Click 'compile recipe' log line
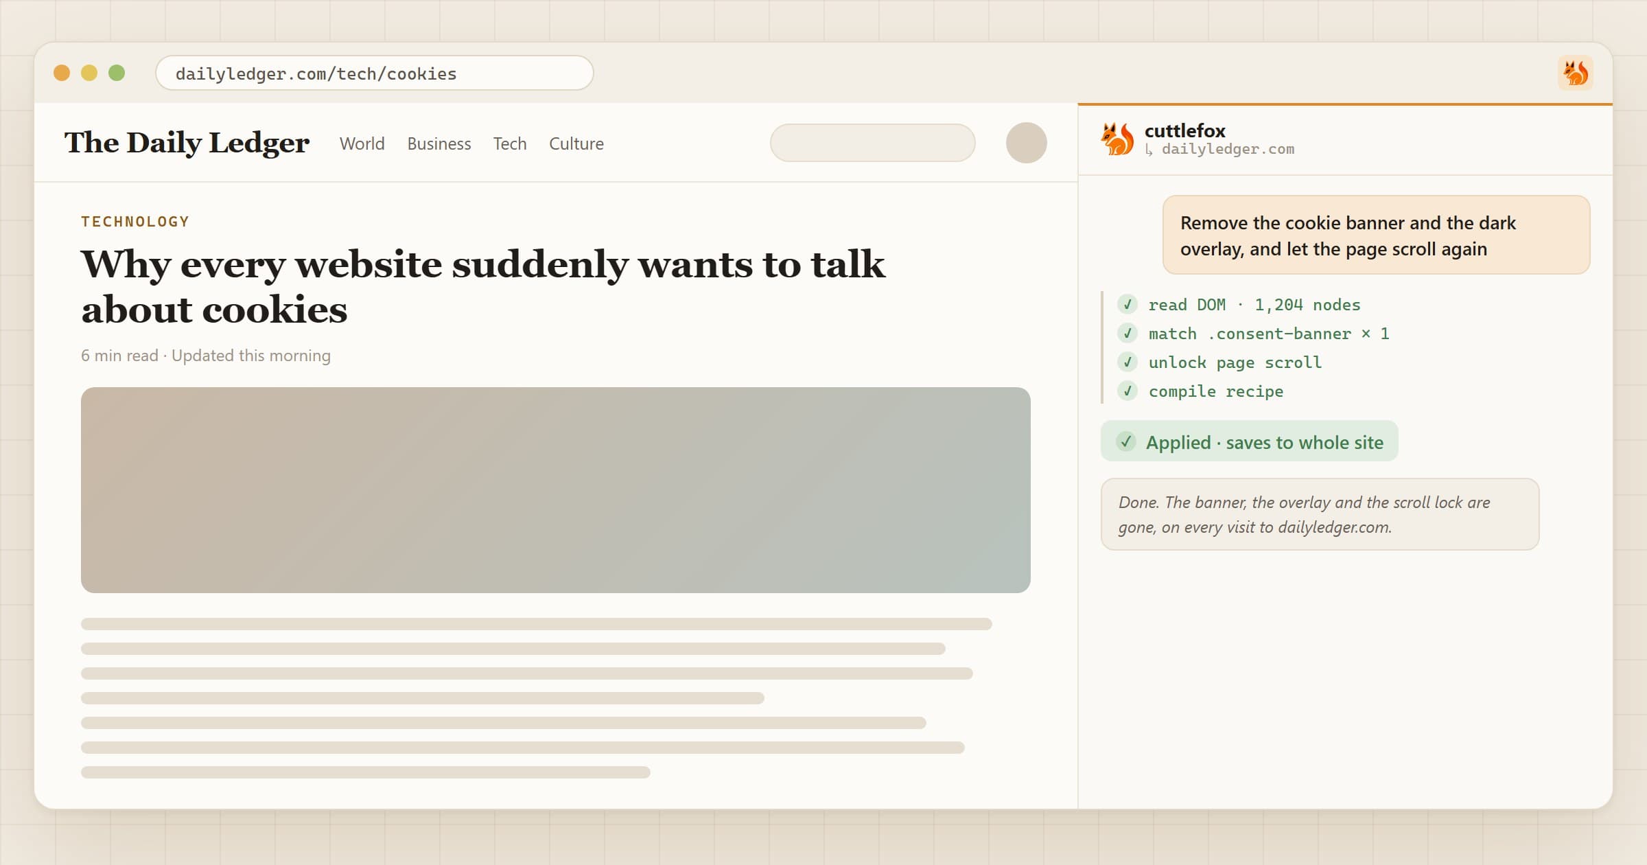Screen dimensions: 1647x865 click(1216, 391)
